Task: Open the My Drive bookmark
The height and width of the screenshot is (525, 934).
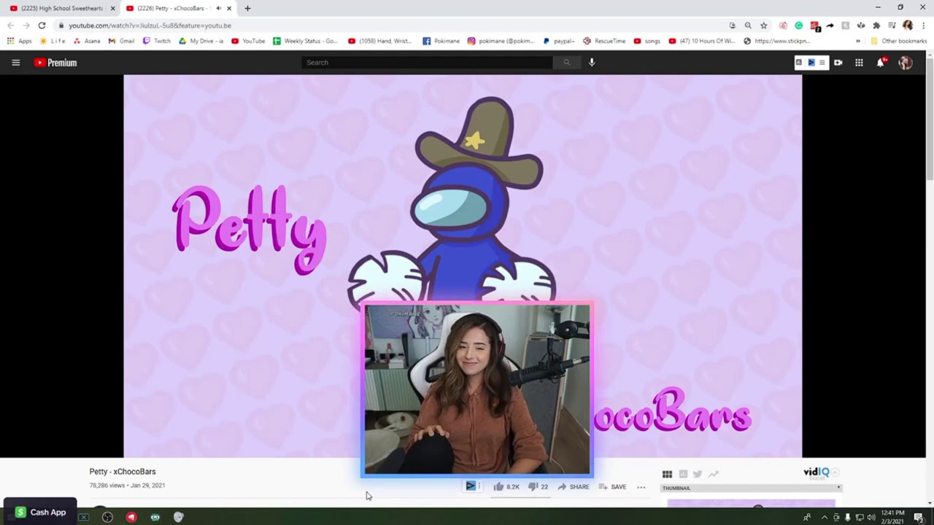Action: point(201,41)
